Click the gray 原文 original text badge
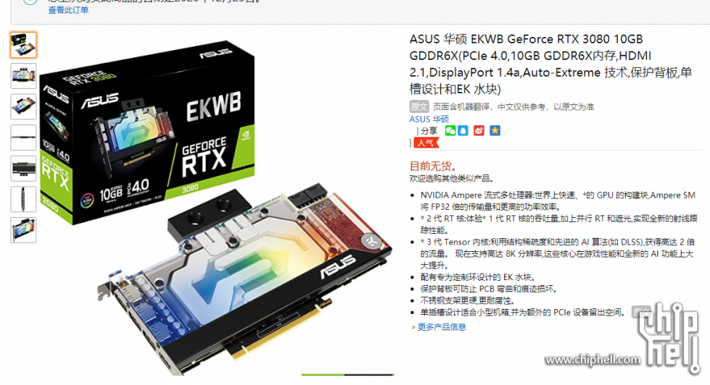The width and height of the screenshot is (710, 385). (419, 106)
